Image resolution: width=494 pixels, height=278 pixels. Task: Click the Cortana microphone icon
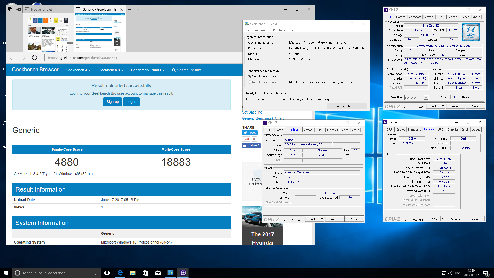coord(95,273)
